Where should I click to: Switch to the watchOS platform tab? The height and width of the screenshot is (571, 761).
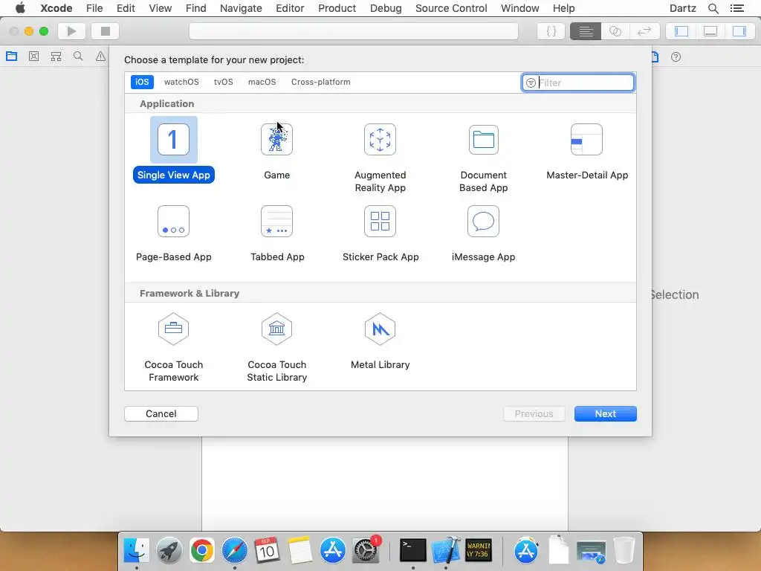coord(181,82)
